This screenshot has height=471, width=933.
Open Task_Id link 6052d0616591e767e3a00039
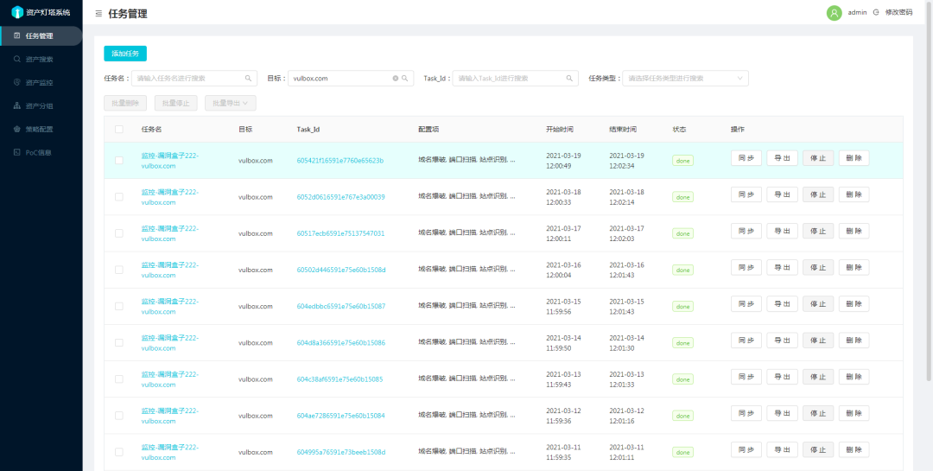(x=340, y=197)
